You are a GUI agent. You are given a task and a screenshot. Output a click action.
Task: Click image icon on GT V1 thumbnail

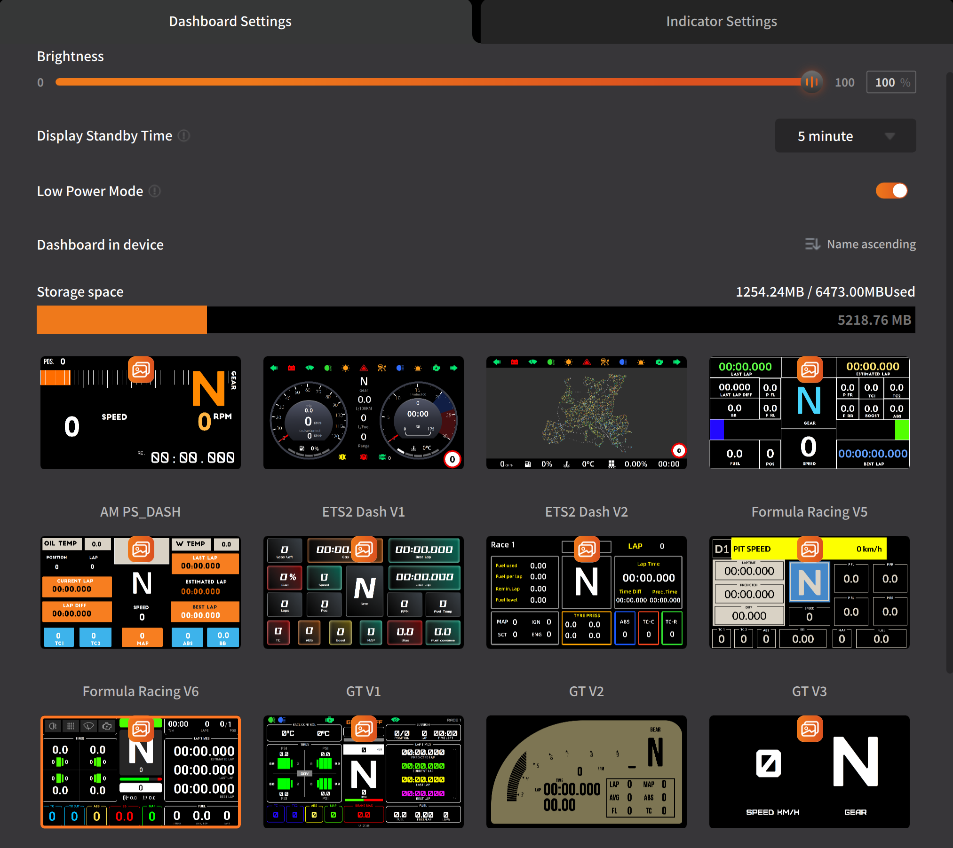[x=364, y=549]
